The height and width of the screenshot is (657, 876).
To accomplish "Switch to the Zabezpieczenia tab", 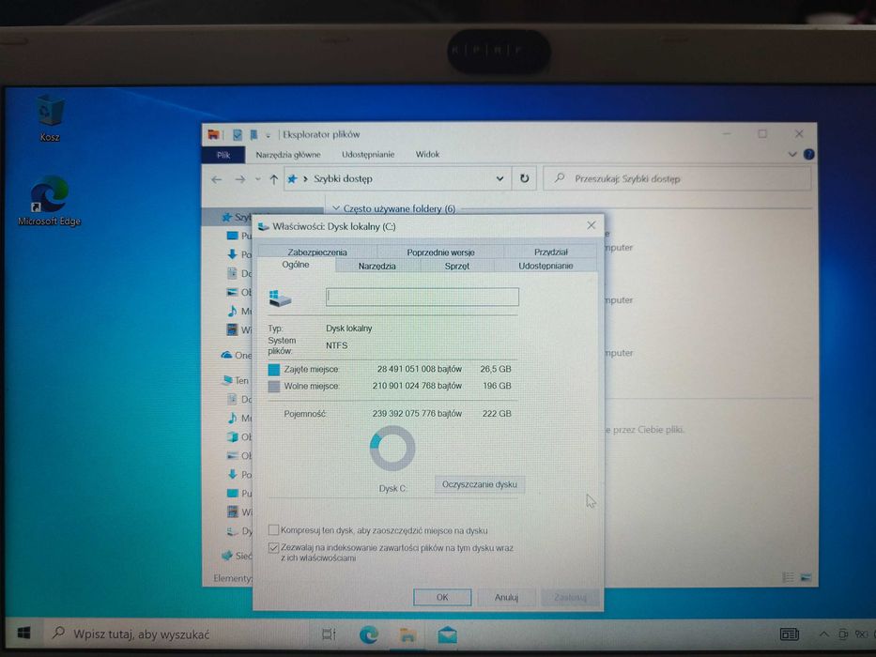I will (317, 252).
